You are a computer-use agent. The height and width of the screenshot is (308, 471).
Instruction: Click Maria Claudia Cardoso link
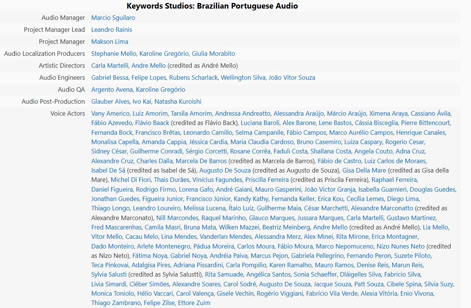(x=262, y=142)
